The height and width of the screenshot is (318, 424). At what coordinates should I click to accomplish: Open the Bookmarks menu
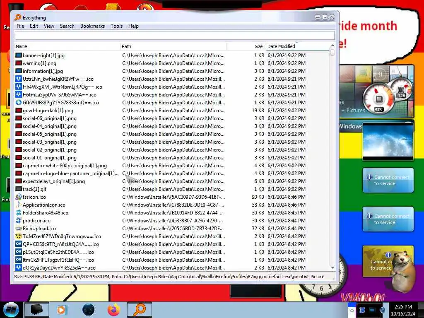click(92, 26)
